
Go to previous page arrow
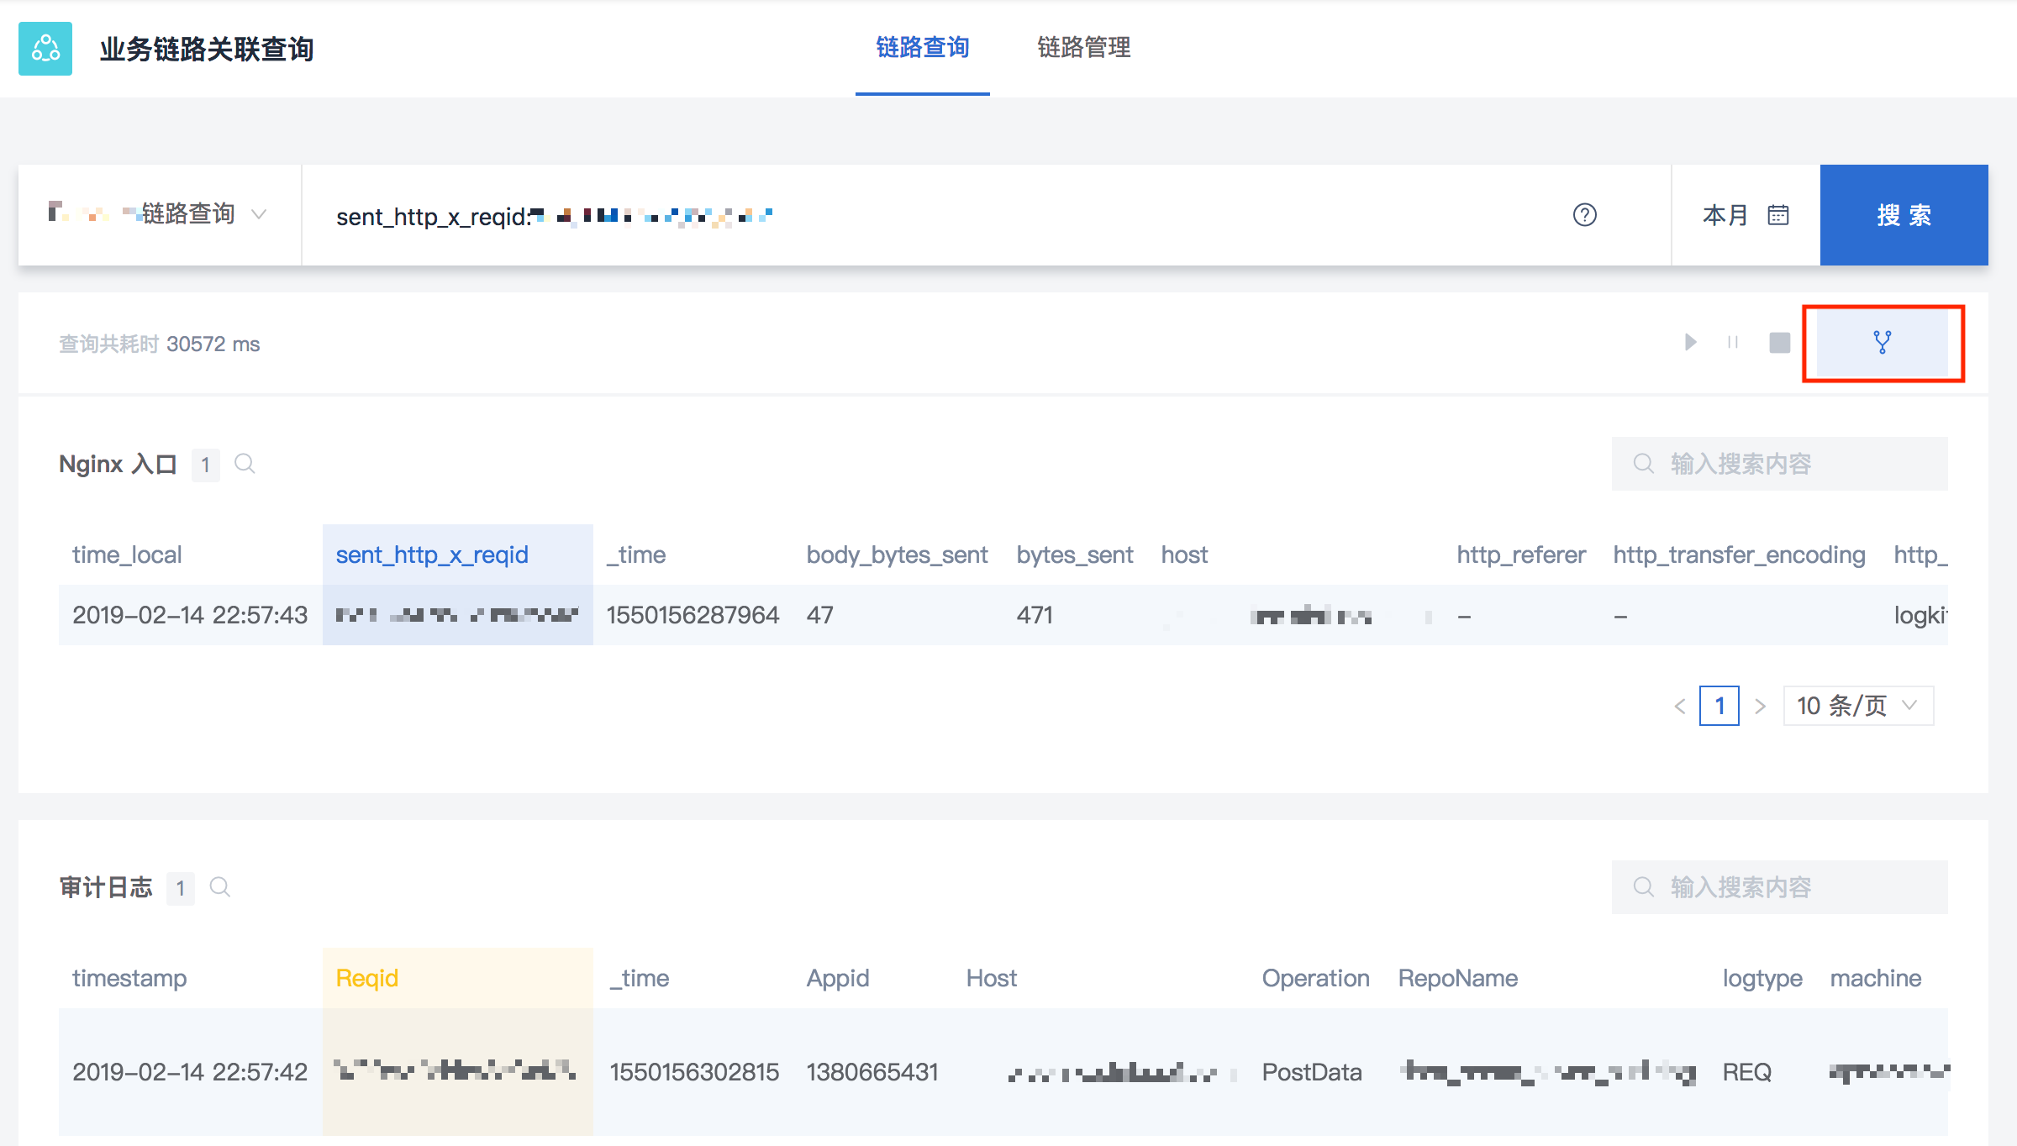point(1680,706)
